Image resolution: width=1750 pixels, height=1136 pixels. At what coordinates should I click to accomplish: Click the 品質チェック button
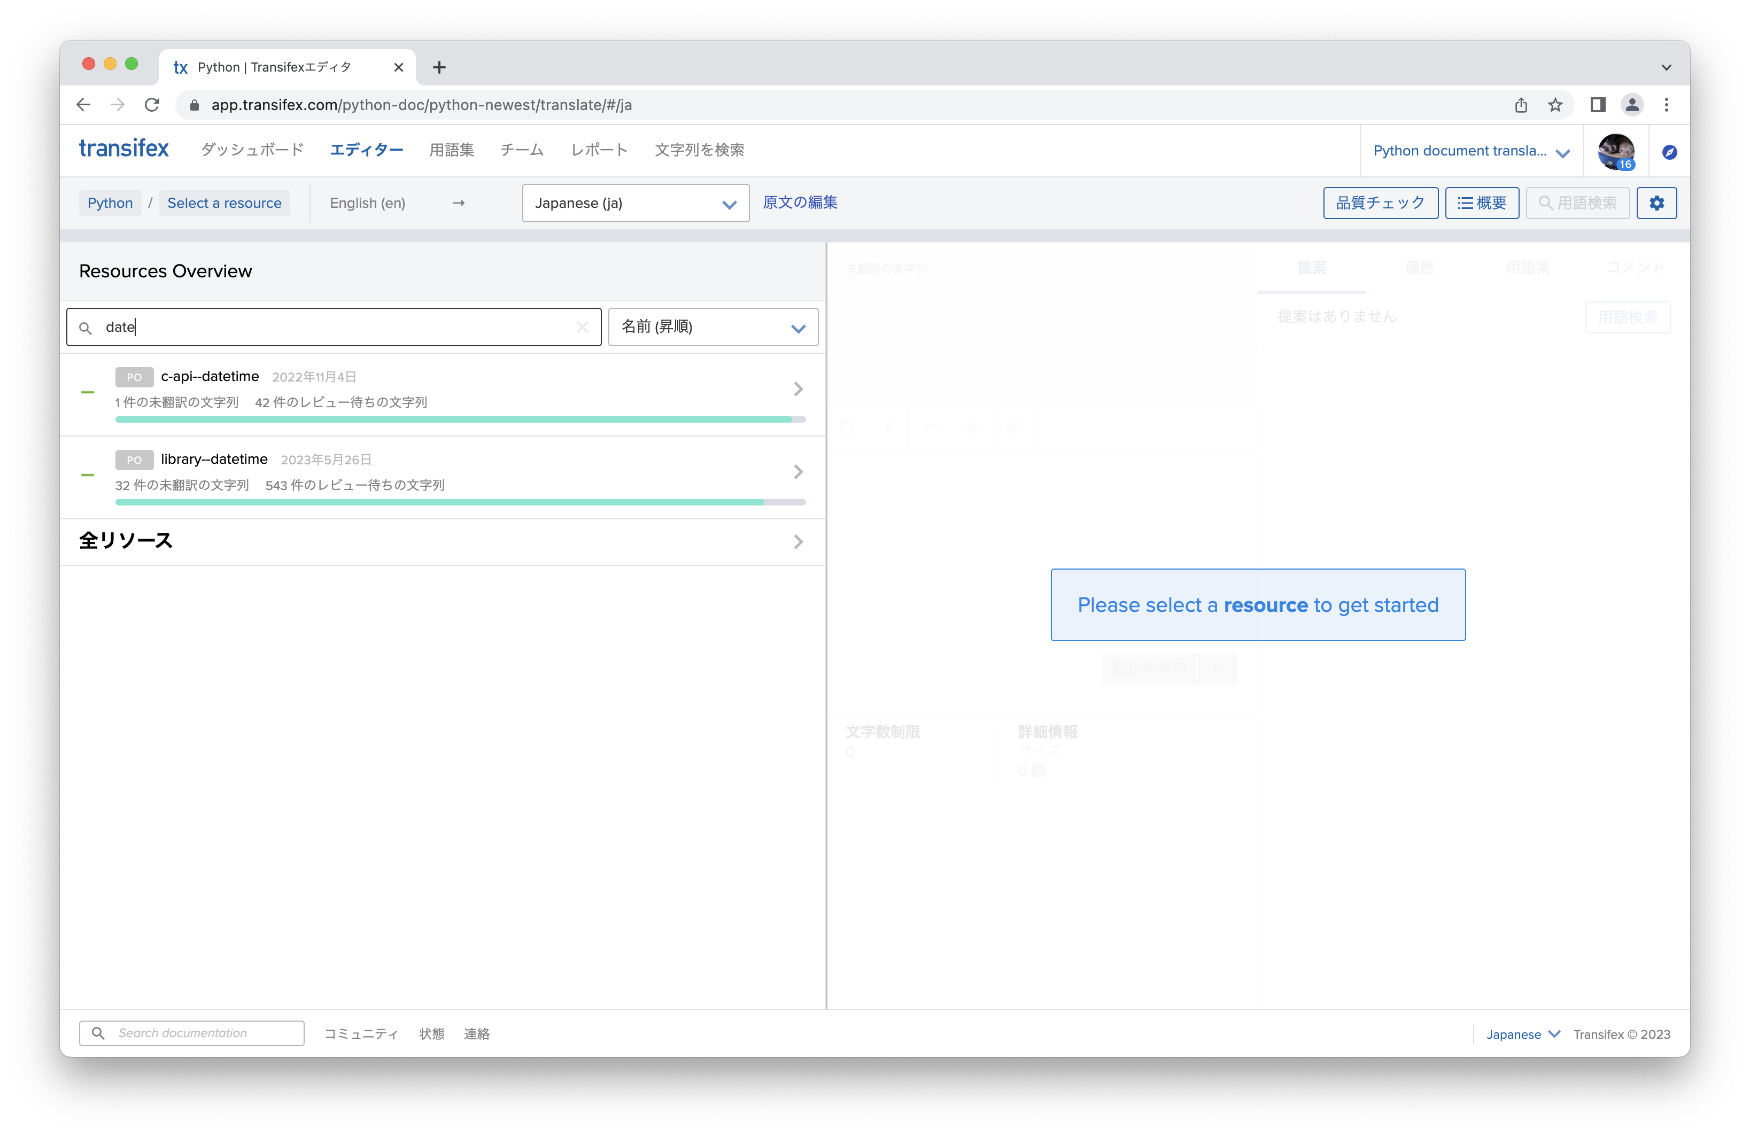pos(1380,203)
